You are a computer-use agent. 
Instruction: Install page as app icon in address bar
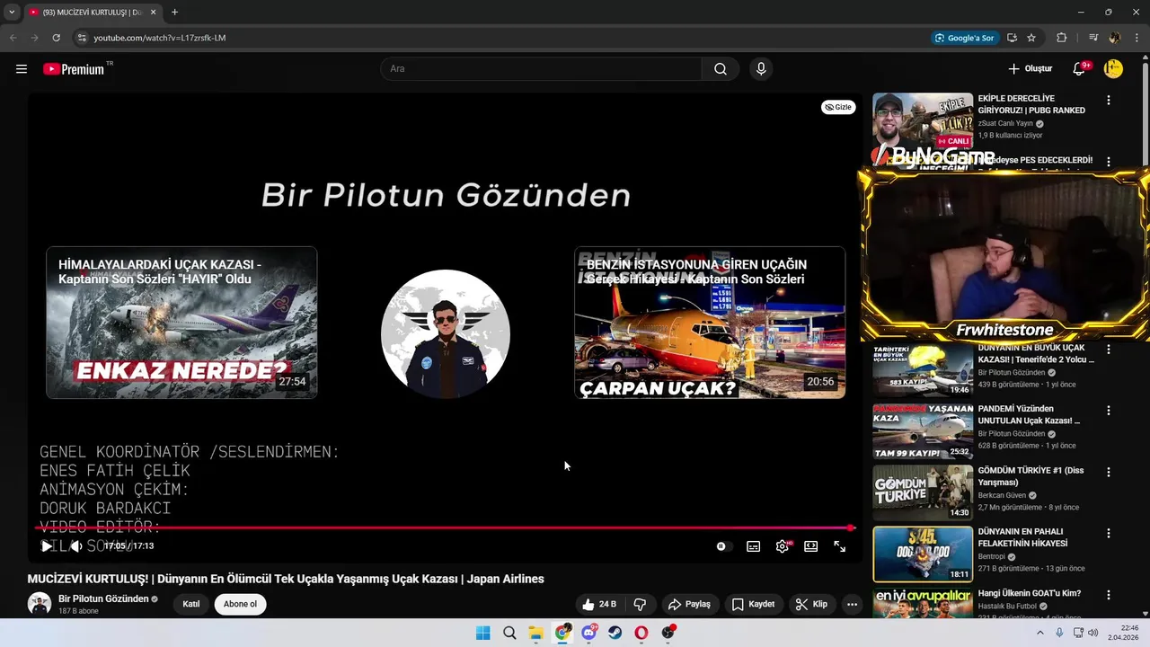[1013, 38]
